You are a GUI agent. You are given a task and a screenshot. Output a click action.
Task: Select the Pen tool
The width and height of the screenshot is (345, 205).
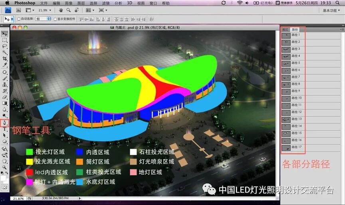coord(4,123)
